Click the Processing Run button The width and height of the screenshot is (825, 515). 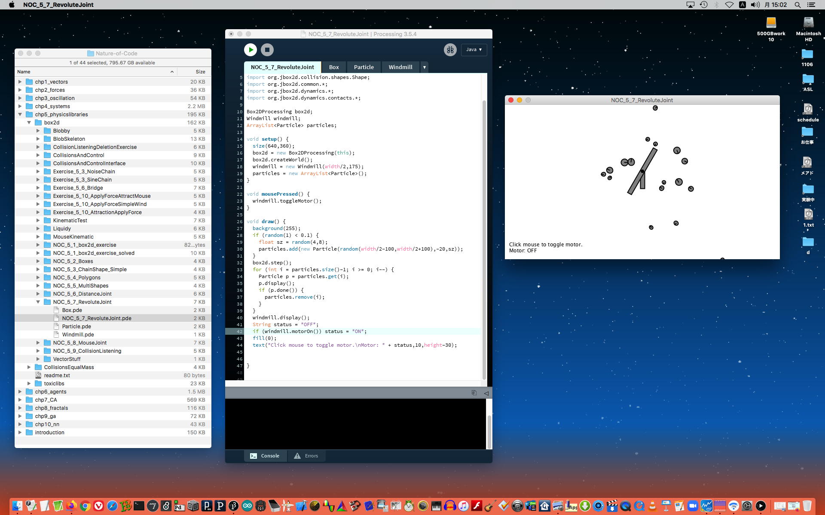(x=251, y=50)
